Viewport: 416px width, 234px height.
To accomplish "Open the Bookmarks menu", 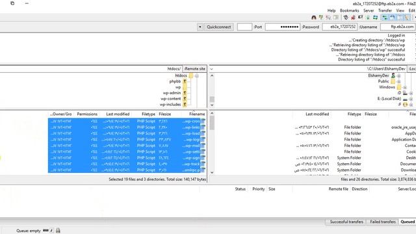I will (350, 10).
